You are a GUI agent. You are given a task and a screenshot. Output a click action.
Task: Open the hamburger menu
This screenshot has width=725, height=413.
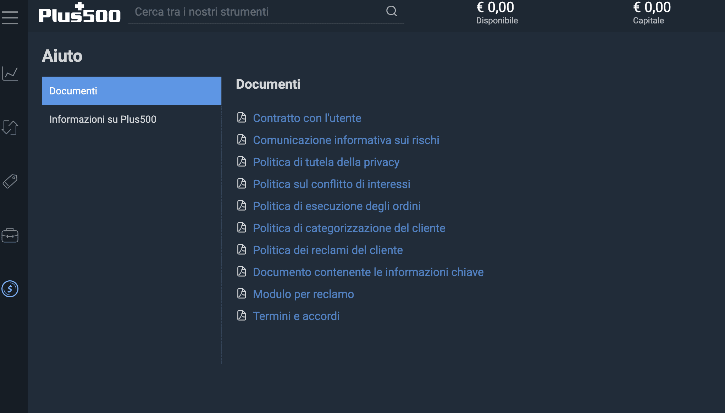tap(10, 17)
